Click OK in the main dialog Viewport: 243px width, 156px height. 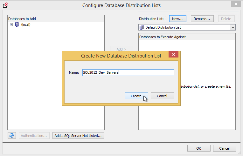click(199, 148)
